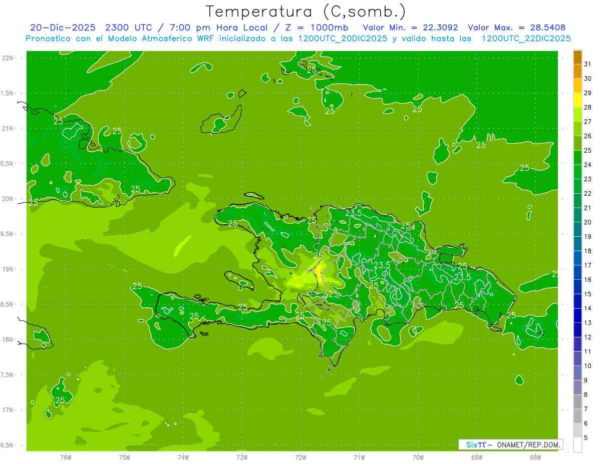Click the 'ONAMET/REP.DOM.' credit label
The image size is (601, 464).
528,444
